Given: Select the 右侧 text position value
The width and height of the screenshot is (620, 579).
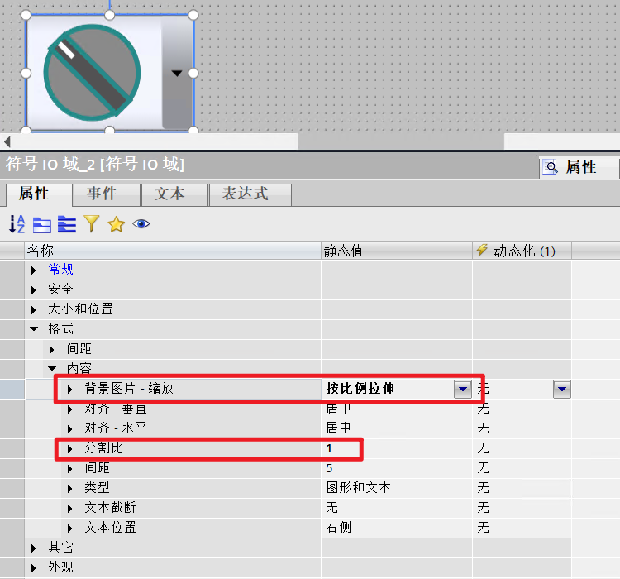Looking at the screenshot, I should 338,528.
